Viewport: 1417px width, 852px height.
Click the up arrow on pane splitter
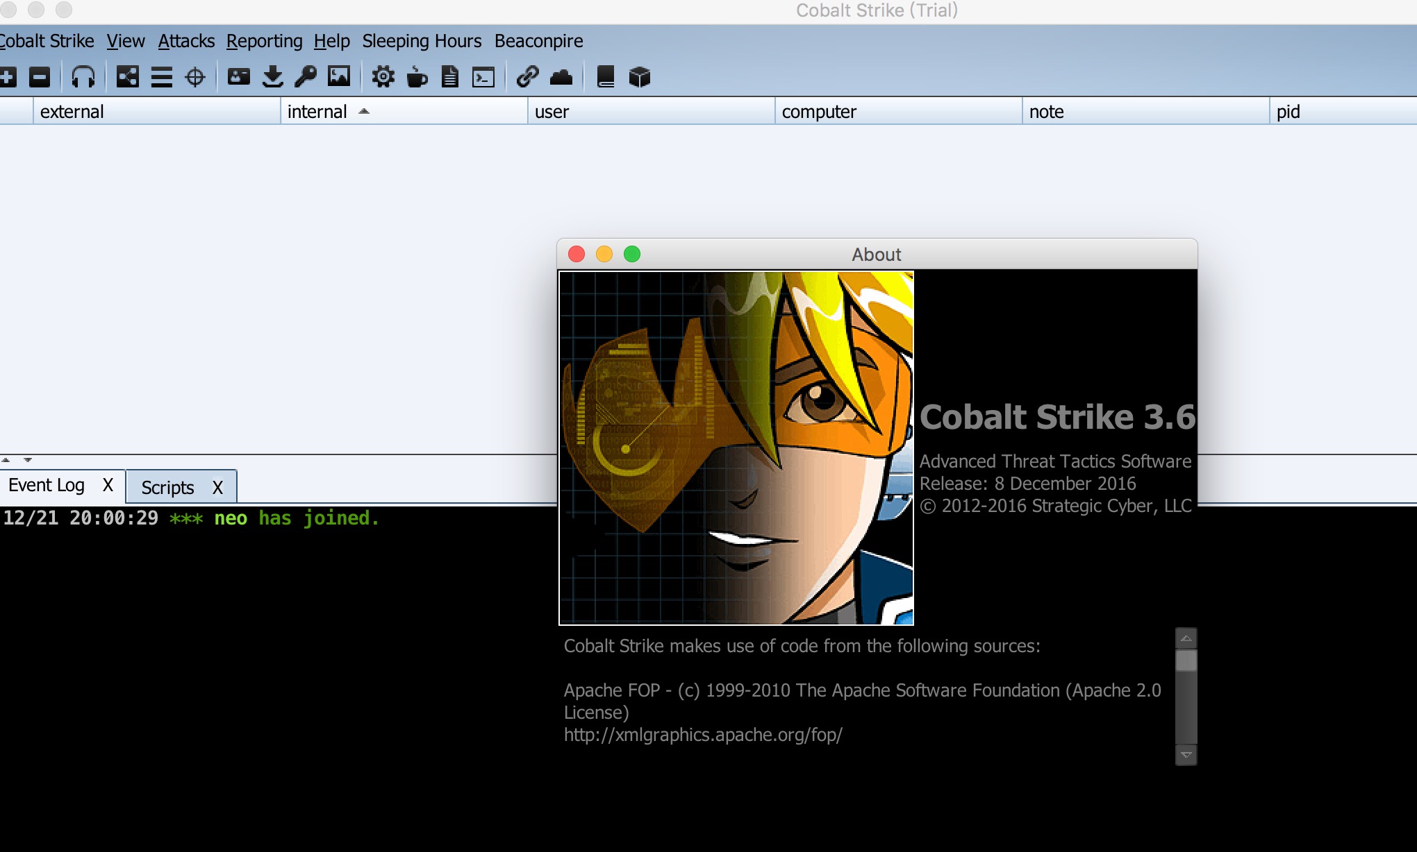(6, 460)
